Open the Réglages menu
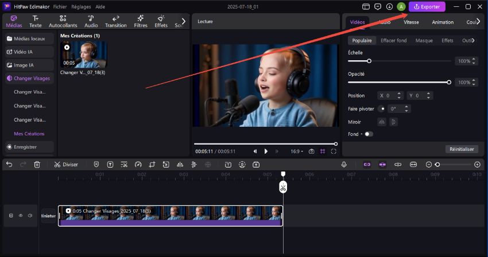The width and height of the screenshot is (488, 257). point(81,6)
